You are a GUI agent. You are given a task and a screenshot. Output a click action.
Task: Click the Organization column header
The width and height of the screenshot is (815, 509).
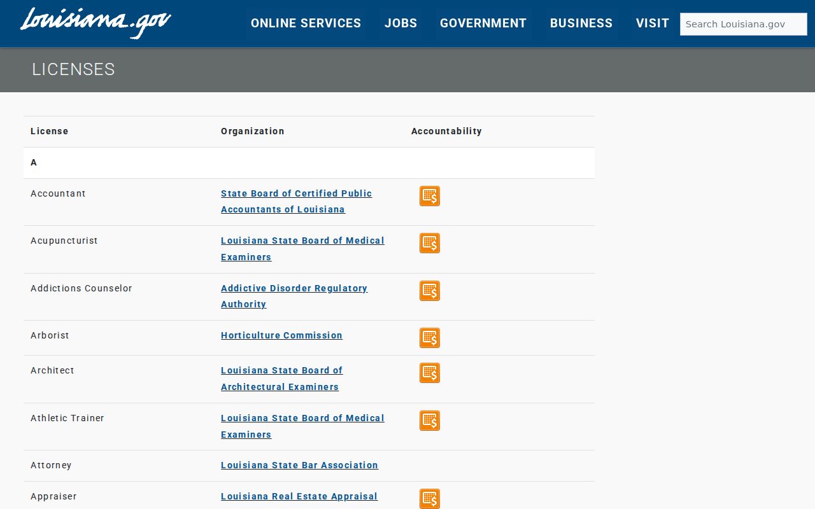(253, 131)
